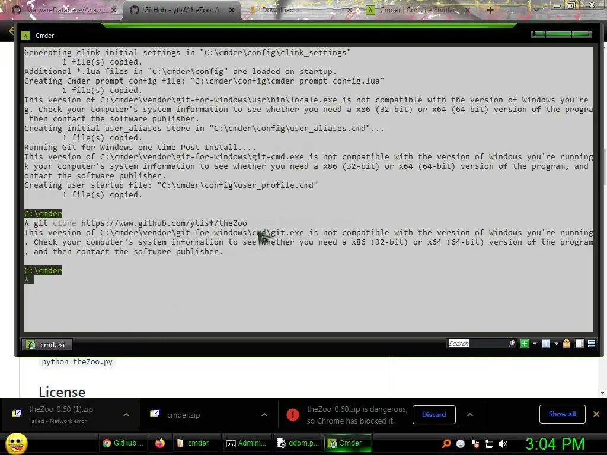Open Chrome tab search chevron
The height and width of the screenshot is (455, 607).
[x=536, y=10]
